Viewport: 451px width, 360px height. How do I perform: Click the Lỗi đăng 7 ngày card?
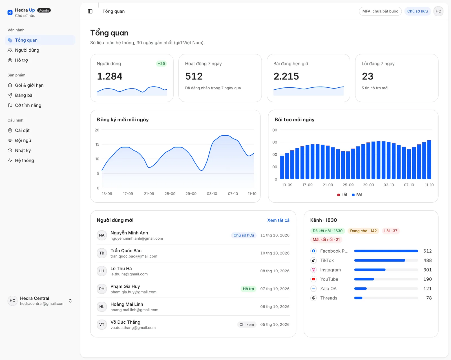[x=397, y=78]
